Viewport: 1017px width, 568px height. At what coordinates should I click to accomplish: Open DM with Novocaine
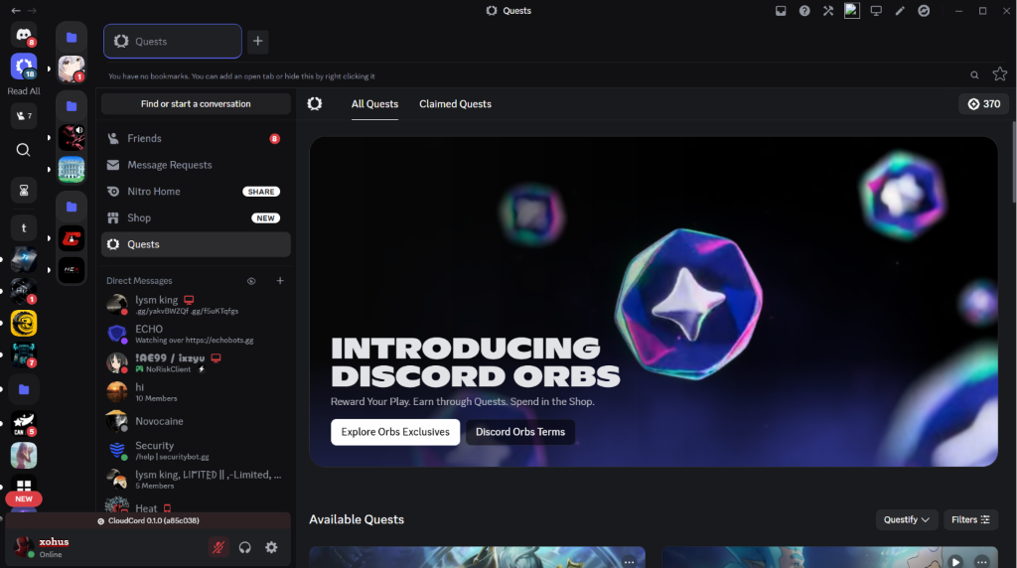(x=196, y=421)
